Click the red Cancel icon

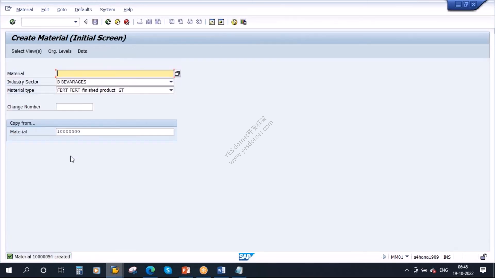[x=127, y=22]
